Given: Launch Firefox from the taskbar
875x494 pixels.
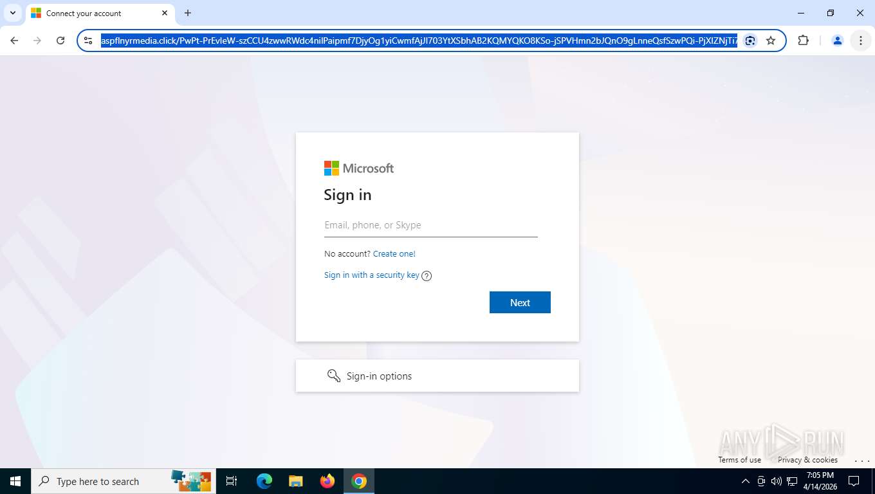Looking at the screenshot, I should click(327, 481).
